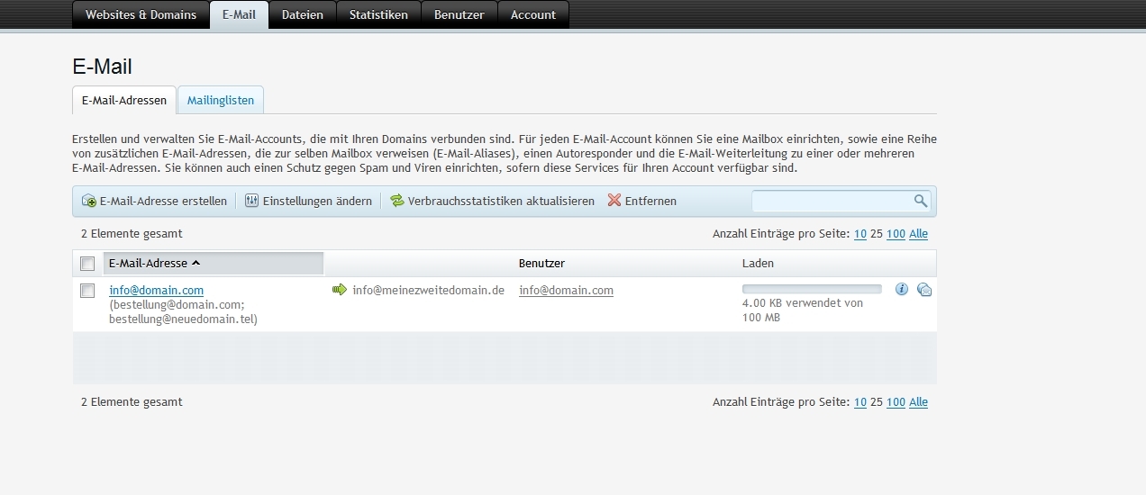The width and height of the screenshot is (1146, 495).
Task: Click the green forwarding arrow icon
Action: pos(340,290)
